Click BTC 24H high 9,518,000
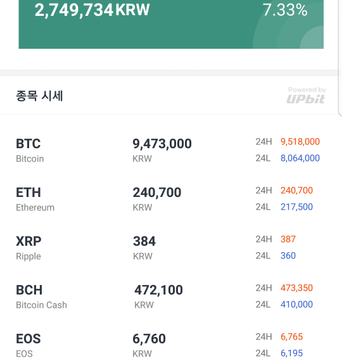 pos(300,142)
